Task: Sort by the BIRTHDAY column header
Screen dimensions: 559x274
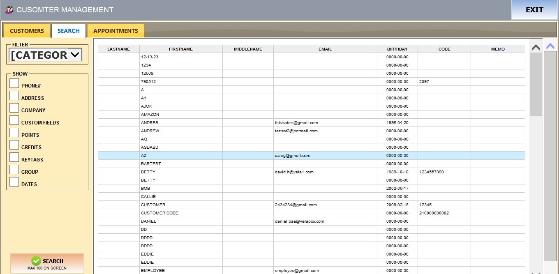Action: click(x=397, y=49)
